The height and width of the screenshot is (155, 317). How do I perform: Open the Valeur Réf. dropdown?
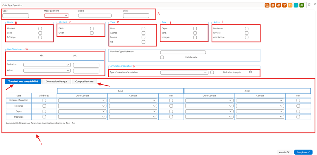click(47, 71)
